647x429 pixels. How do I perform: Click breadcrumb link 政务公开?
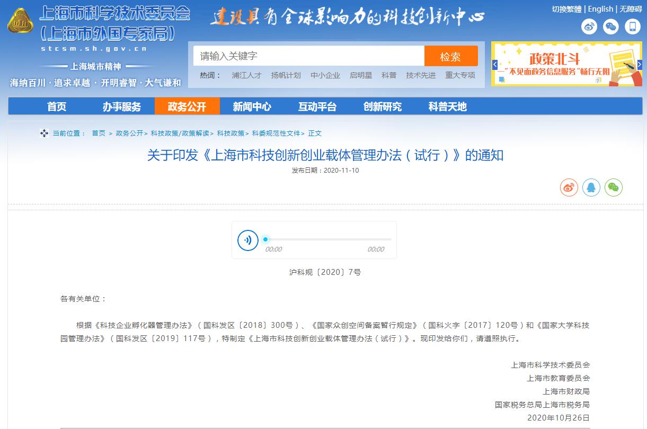pos(129,133)
